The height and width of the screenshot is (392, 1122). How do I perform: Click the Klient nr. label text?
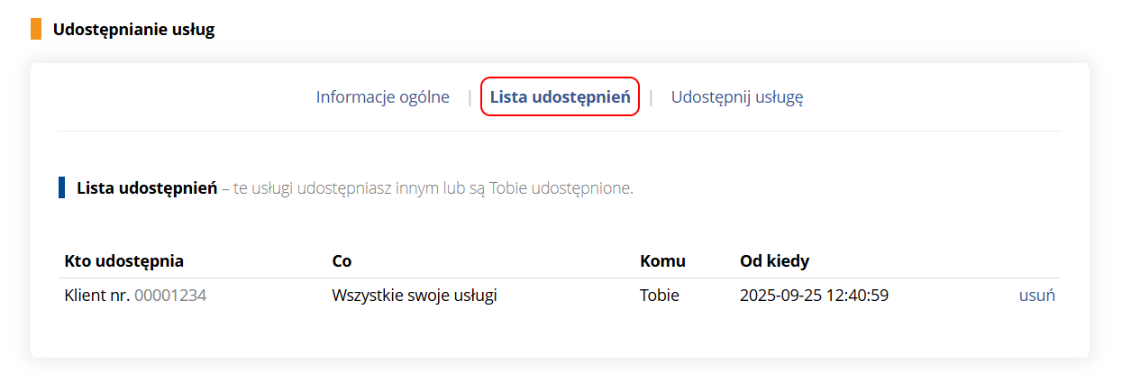[97, 296]
